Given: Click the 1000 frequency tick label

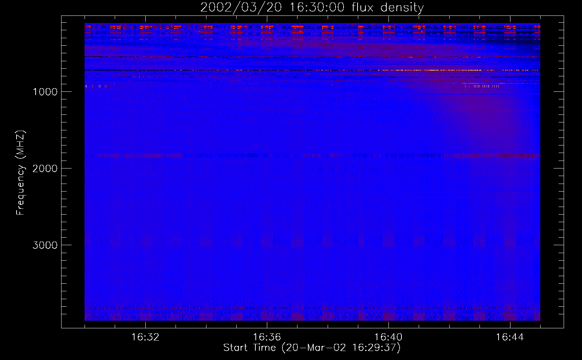Looking at the screenshot, I should (x=45, y=92).
